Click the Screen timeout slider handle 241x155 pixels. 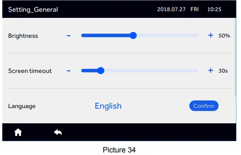(101, 71)
